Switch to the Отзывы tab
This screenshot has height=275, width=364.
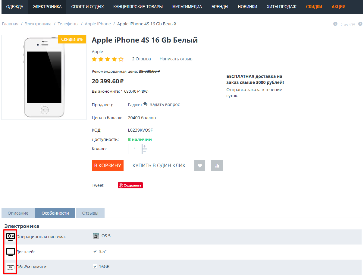coord(90,213)
